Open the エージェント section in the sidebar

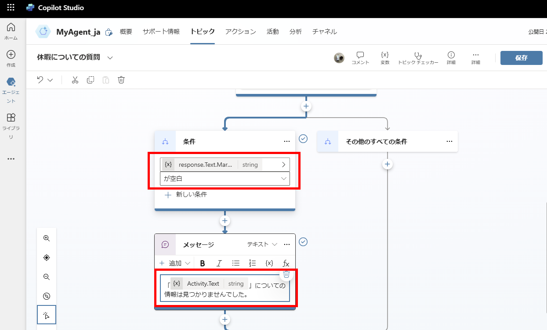pyautogui.click(x=11, y=86)
